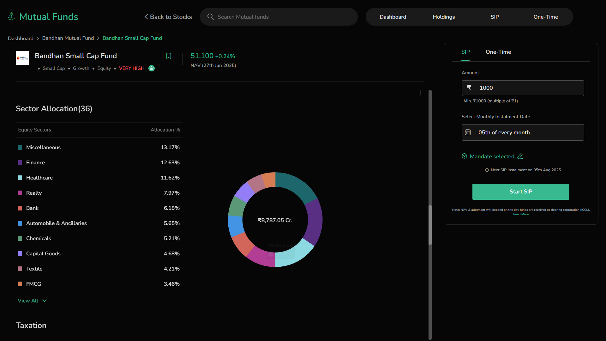Click the Healthcare sector row label

39,178
